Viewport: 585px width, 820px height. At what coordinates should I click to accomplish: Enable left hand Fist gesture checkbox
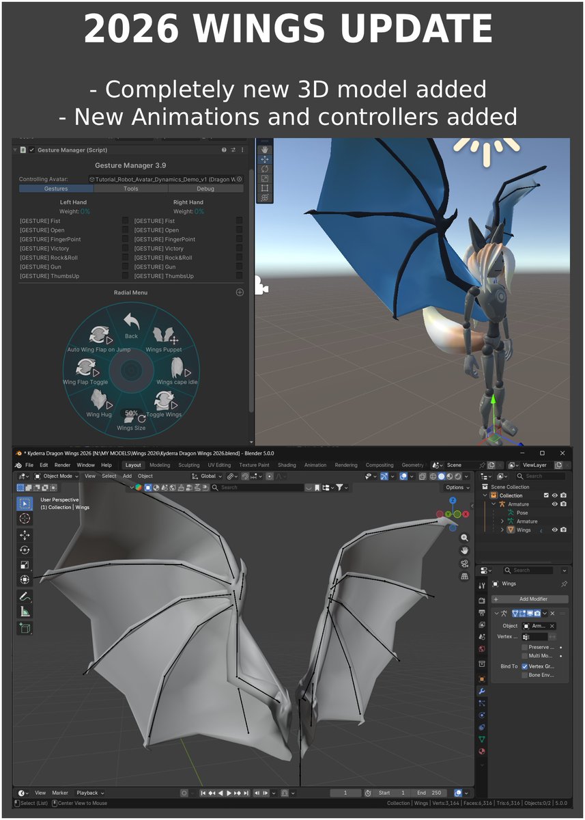pyautogui.click(x=125, y=221)
